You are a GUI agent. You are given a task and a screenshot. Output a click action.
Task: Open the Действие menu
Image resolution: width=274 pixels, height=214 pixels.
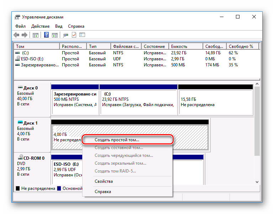pyautogui.click(x=40, y=26)
